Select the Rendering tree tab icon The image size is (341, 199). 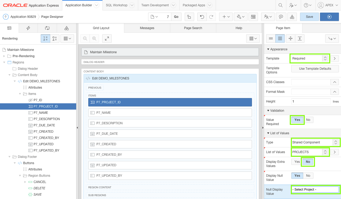point(9,28)
